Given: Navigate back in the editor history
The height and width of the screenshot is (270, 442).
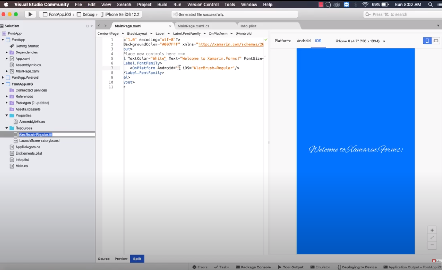Looking at the screenshot, I should [99, 26].
